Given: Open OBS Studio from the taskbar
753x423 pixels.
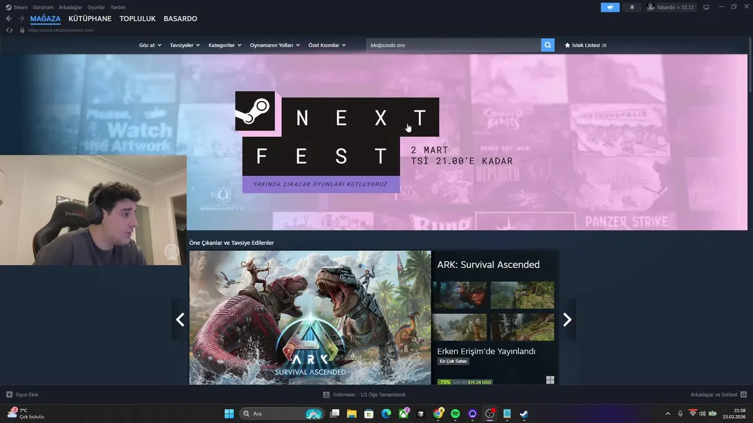Looking at the screenshot, I should (489, 414).
